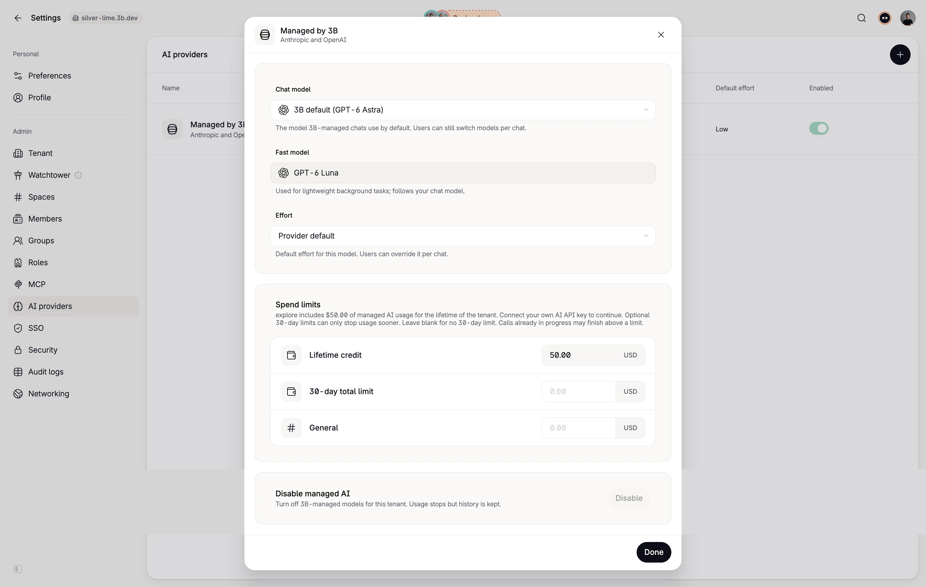926x587 pixels.
Task: Open Tenant settings
Action: tap(73, 153)
